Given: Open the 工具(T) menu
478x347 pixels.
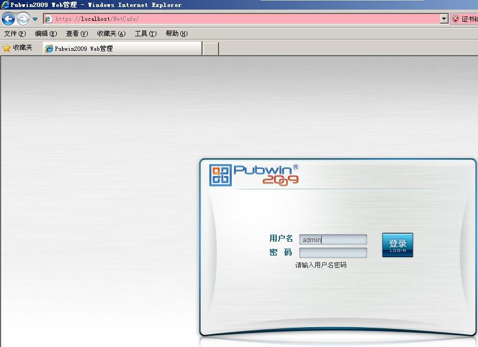Looking at the screenshot, I should pos(146,34).
